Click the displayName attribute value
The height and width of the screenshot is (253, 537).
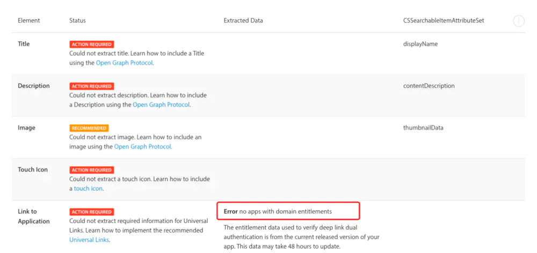click(420, 44)
